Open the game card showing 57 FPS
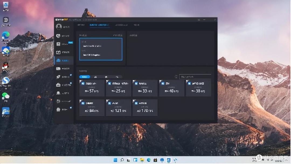The width and height of the screenshot is (291, 164). coord(92,88)
